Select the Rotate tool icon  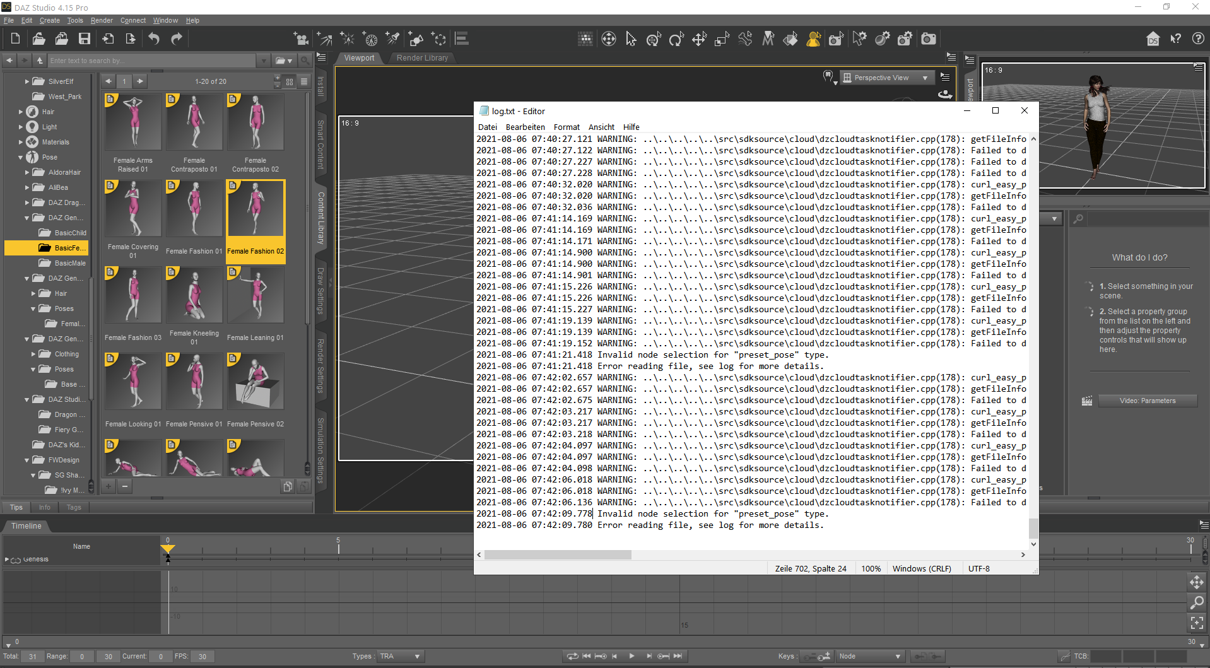(x=676, y=40)
